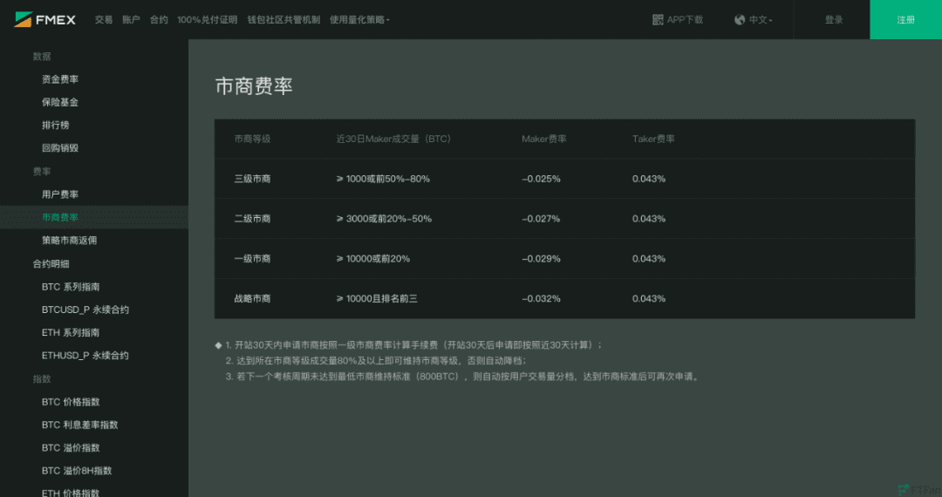942x497 pixels.
Task: Open BTC 溢价指数 in sidebar
Action: click(71, 448)
